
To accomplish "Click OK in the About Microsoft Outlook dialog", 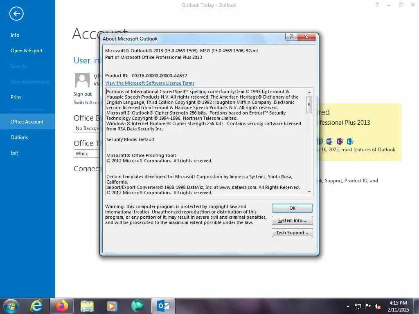I will [292, 208].
